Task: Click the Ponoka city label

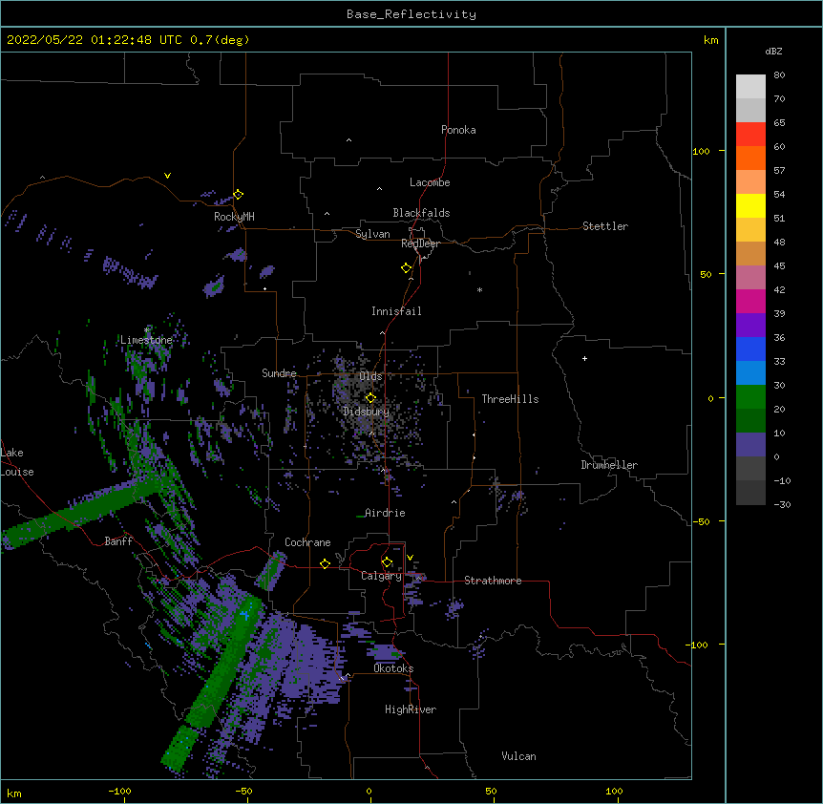Action: [458, 130]
